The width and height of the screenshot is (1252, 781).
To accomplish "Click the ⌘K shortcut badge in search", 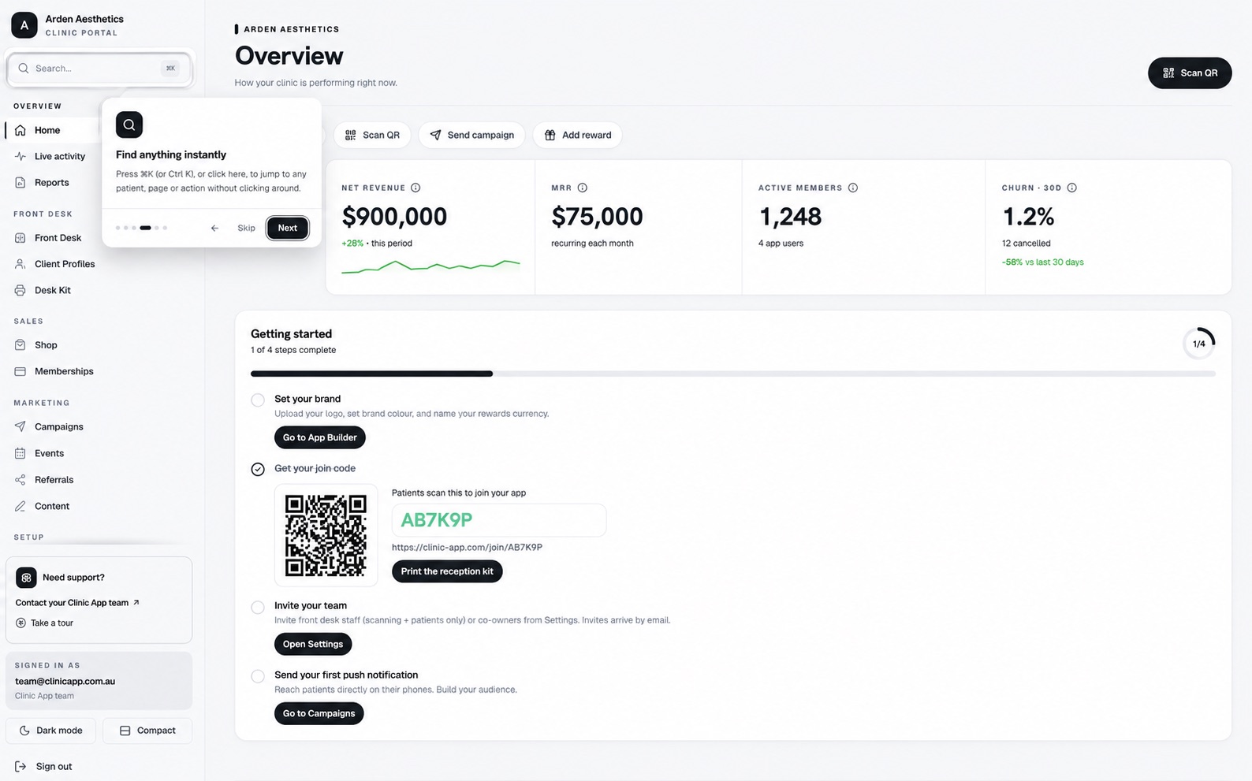I will [170, 69].
